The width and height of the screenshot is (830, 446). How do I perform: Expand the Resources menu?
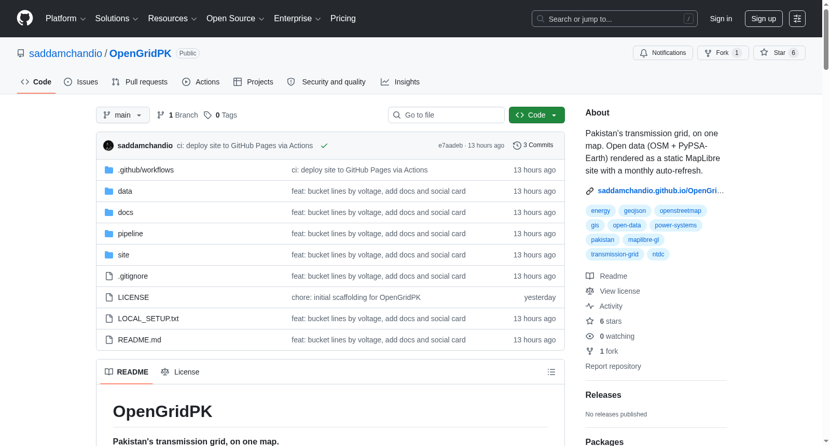pyautogui.click(x=172, y=19)
